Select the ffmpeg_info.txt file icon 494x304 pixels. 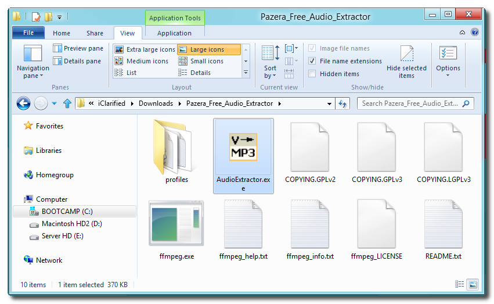click(x=310, y=223)
